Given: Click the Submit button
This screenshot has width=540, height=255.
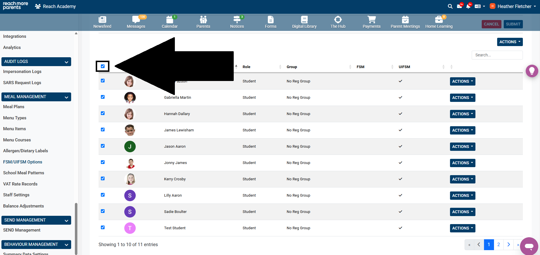Looking at the screenshot, I should tap(513, 24).
